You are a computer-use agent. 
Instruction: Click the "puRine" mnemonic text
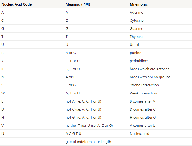pyautogui.click(x=135, y=53)
